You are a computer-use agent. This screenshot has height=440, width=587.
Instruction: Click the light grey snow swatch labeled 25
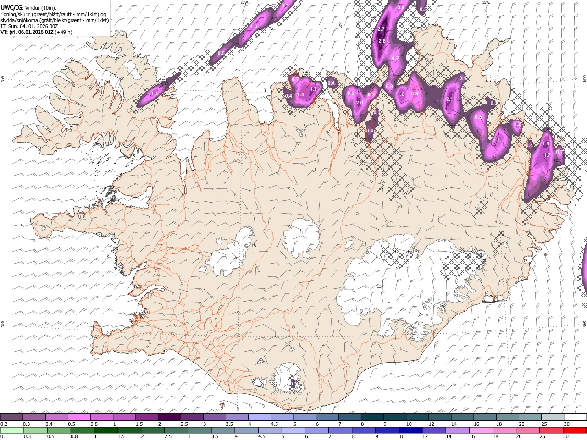[x=553, y=417]
